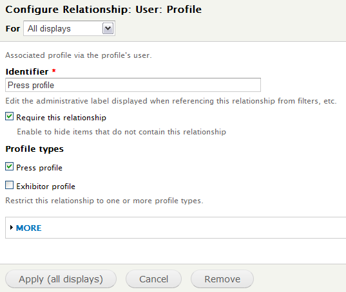Screen dimensions: 346x292
Task: Cancel the relationship configuration
Action: click(153, 279)
